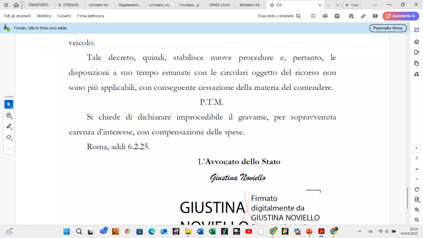Screen dimensions: 423x238
Task: Open Microsoft Edge from taskbar
Action: click(x=152, y=232)
